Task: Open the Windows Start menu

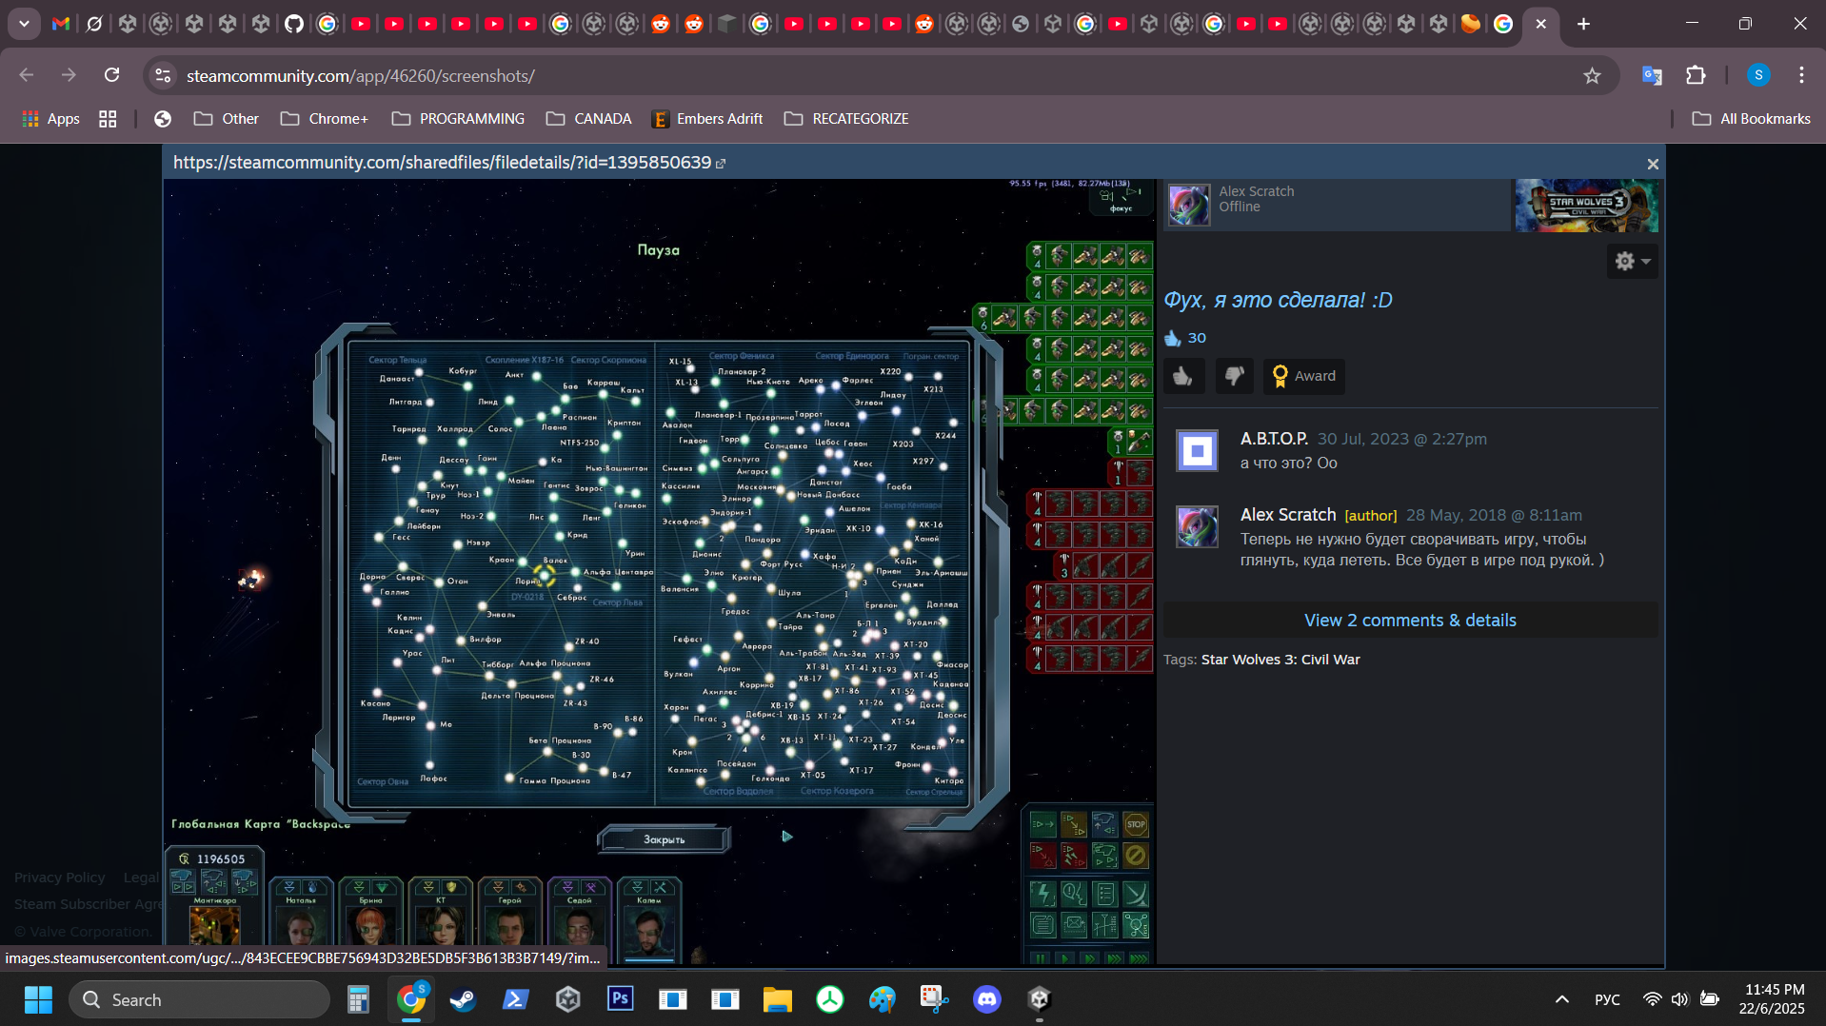Action: [x=38, y=999]
